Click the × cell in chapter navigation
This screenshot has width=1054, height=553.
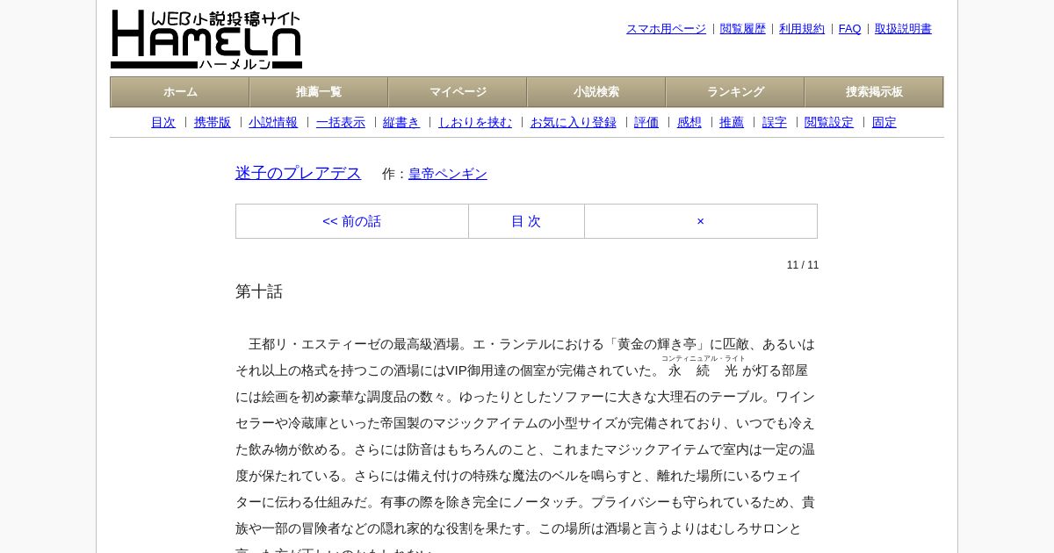coord(701,221)
